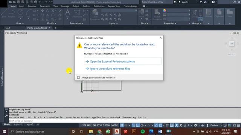Click the keyword search box
Image resolution: width=241 pixels, height=135 pixels.
coord(157,2)
